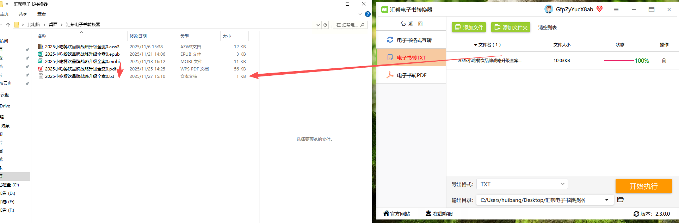Image resolution: width=679 pixels, height=223 pixels.
Task: Open the hamburger menu in the converter title bar
Action: tap(616, 10)
